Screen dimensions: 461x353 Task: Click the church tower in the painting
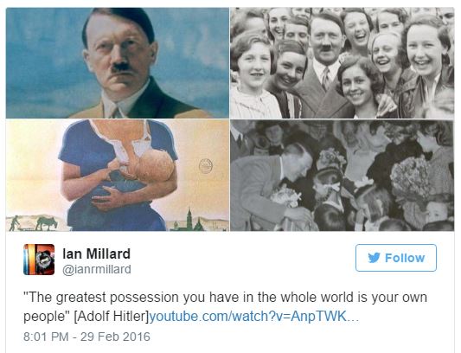pyautogui.click(x=189, y=219)
